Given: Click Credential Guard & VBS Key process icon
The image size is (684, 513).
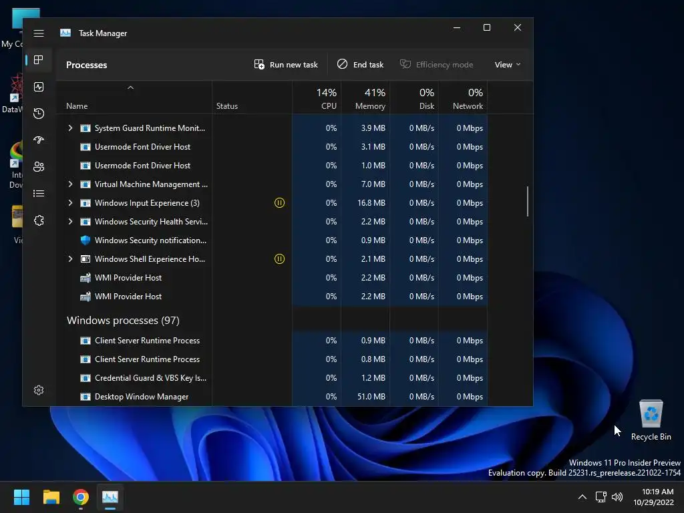Looking at the screenshot, I should pos(85,378).
